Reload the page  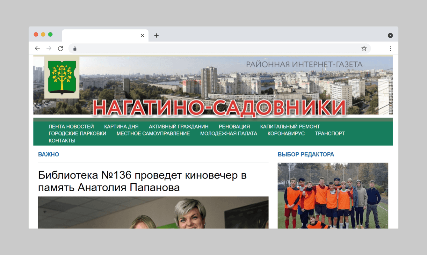pos(61,48)
